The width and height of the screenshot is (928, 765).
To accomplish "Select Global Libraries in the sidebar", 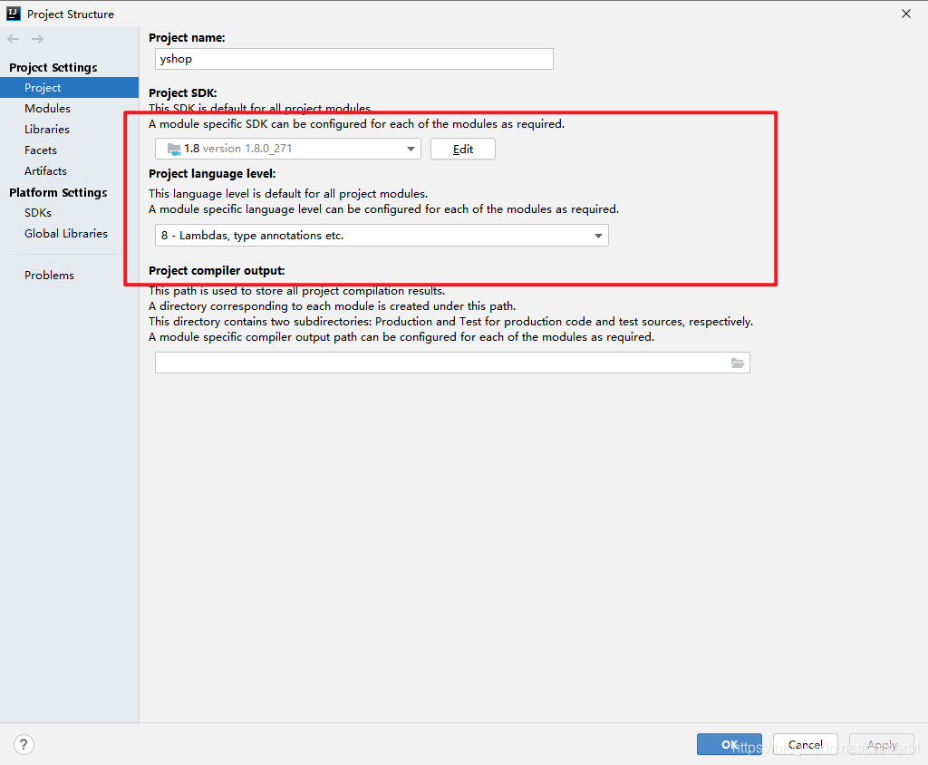I will [x=64, y=233].
